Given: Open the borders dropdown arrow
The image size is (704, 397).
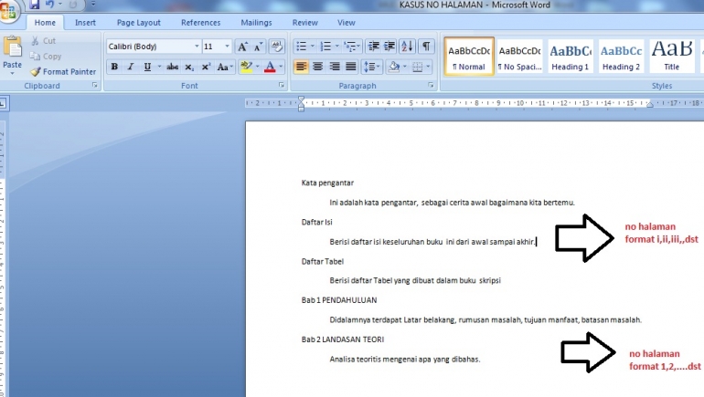Looking at the screenshot, I should coord(428,67).
